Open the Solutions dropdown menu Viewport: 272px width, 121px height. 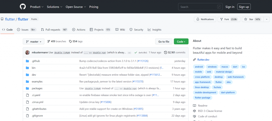(x=54, y=7)
